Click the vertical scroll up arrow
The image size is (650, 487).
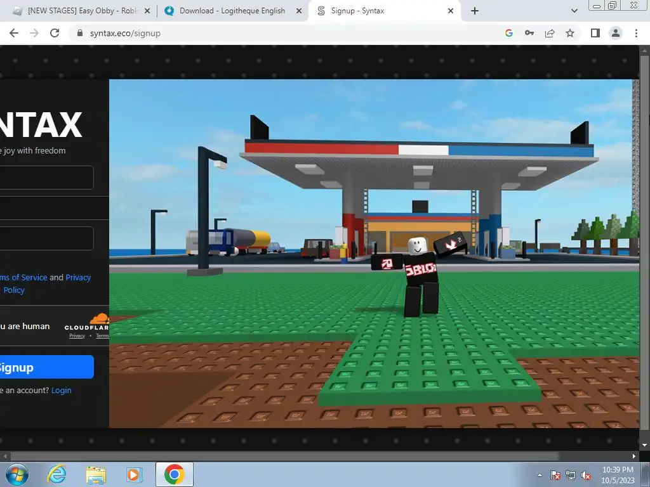644,51
